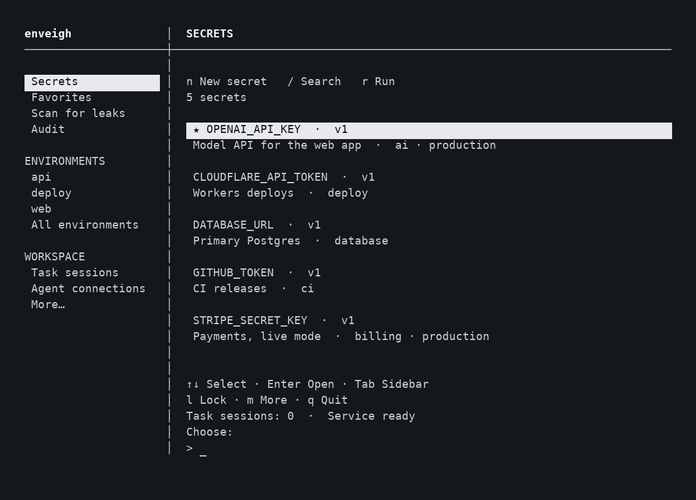The height and width of the screenshot is (500, 696).
Task: Select the web environment
Action: click(41, 209)
